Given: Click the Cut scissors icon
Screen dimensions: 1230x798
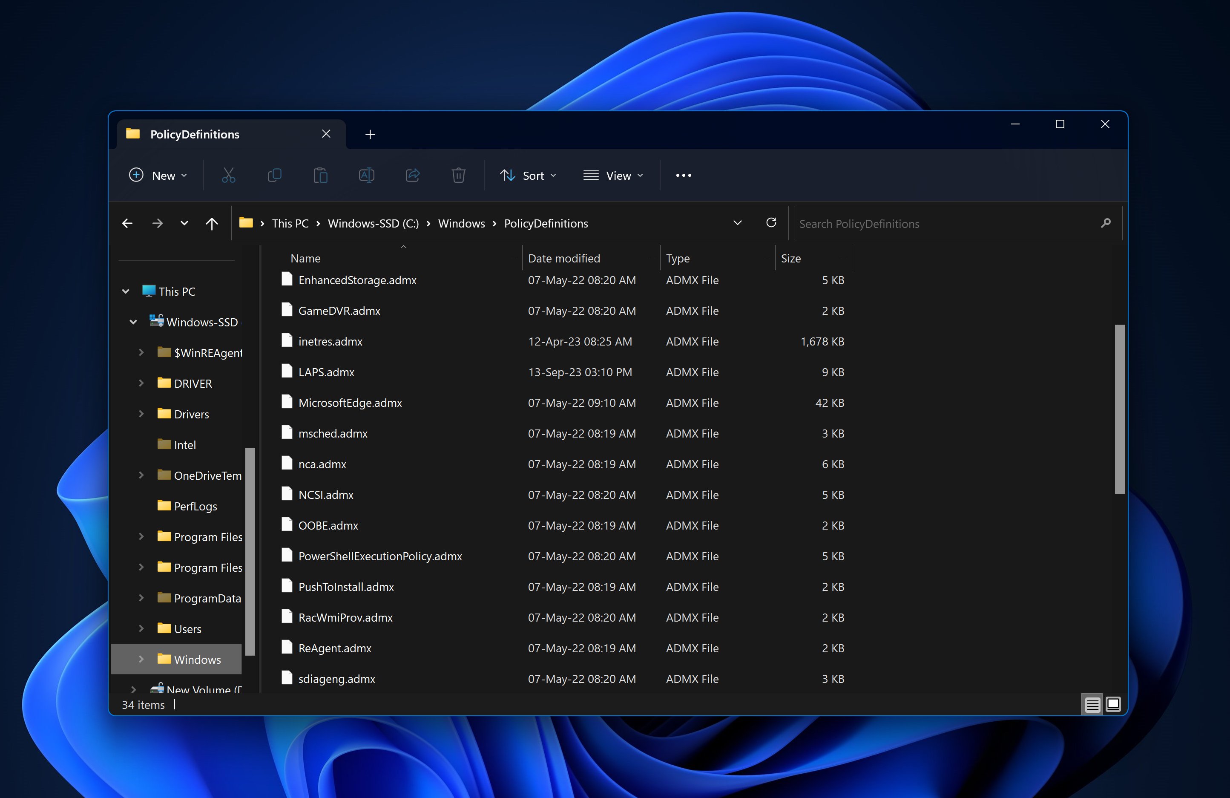Looking at the screenshot, I should coord(228,175).
